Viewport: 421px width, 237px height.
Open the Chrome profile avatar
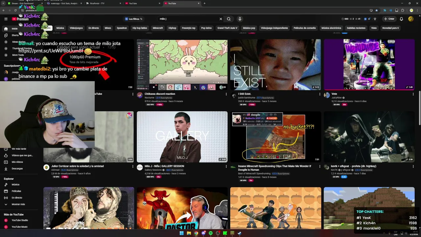tap(411, 10)
